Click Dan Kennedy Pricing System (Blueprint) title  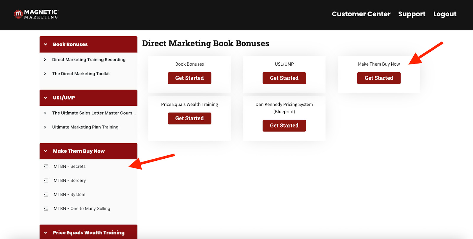click(284, 108)
